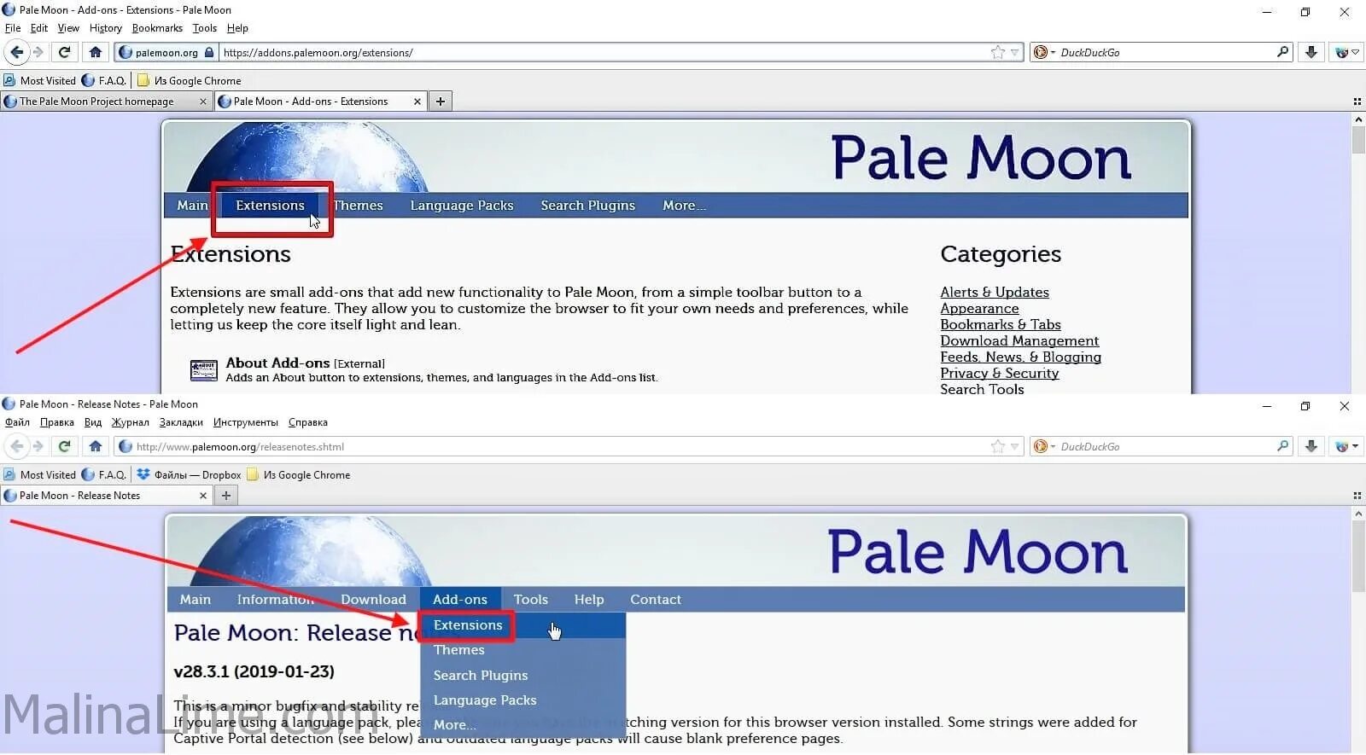Image resolution: width=1366 pixels, height=755 pixels.
Task: Open the File menu in the top window
Action: coord(13,28)
